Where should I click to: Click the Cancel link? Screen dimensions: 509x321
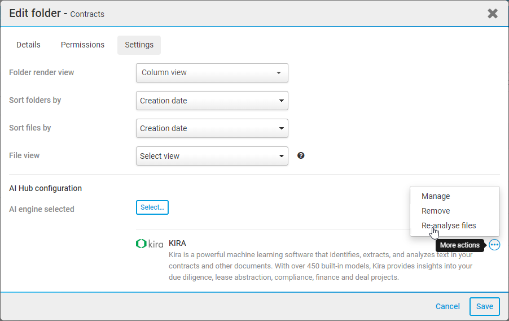click(x=447, y=306)
